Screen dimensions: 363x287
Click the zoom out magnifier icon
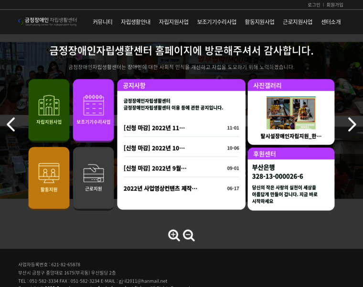coord(189,235)
